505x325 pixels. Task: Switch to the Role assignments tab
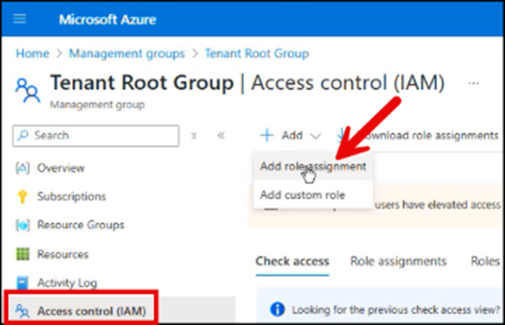coord(398,261)
